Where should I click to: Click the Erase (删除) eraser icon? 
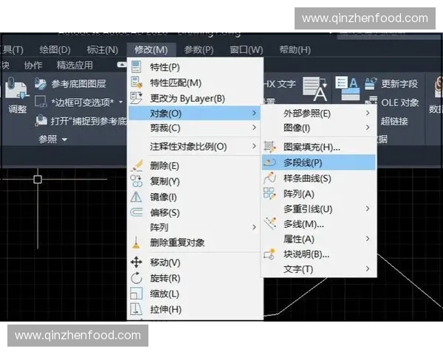pyautogui.click(x=137, y=165)
